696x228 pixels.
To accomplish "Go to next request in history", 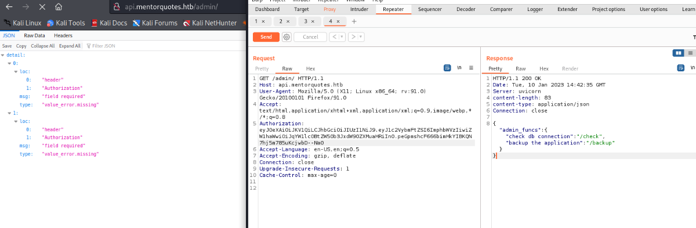I will (x=353, y=37).
